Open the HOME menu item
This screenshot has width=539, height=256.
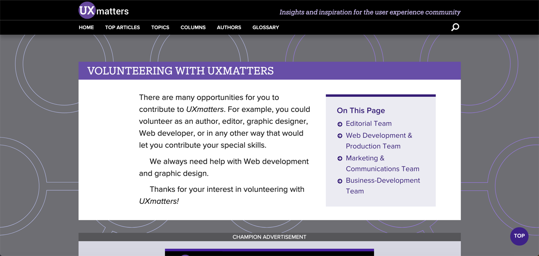pos(86,27)
